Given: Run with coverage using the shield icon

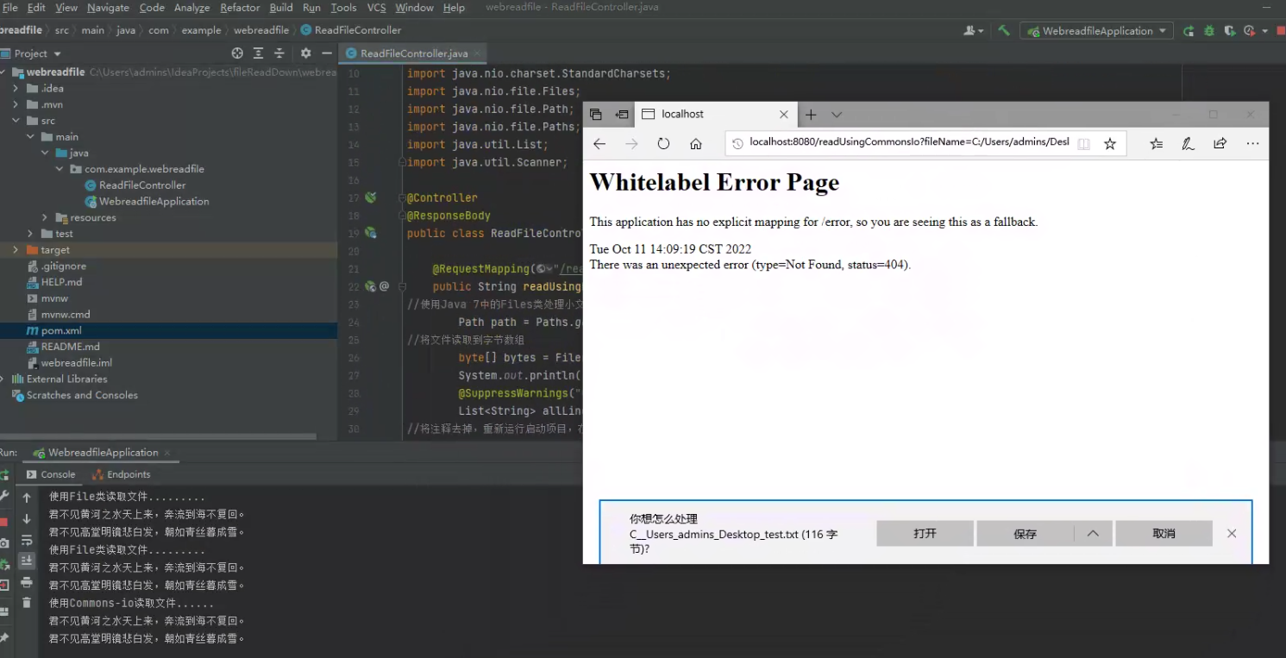Looking at the screenshot, I should (1229, 31).
